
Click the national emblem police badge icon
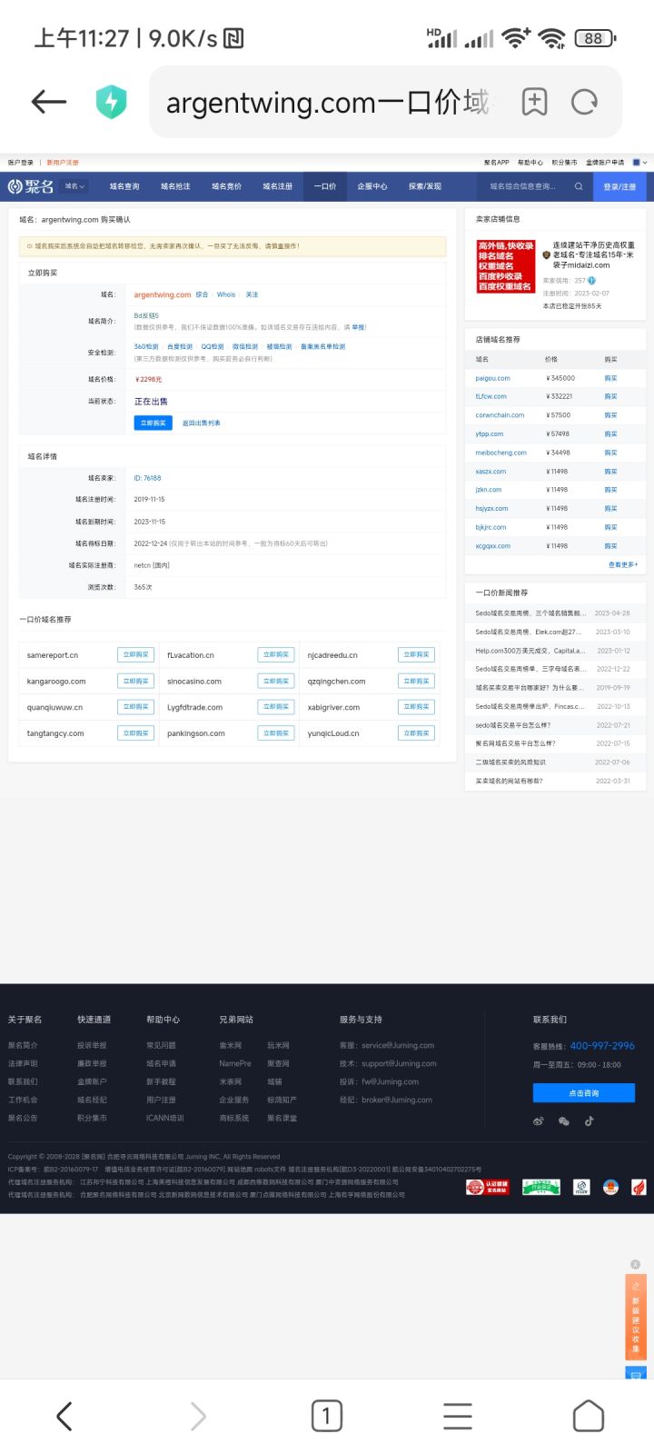(x=610, y=1187)
